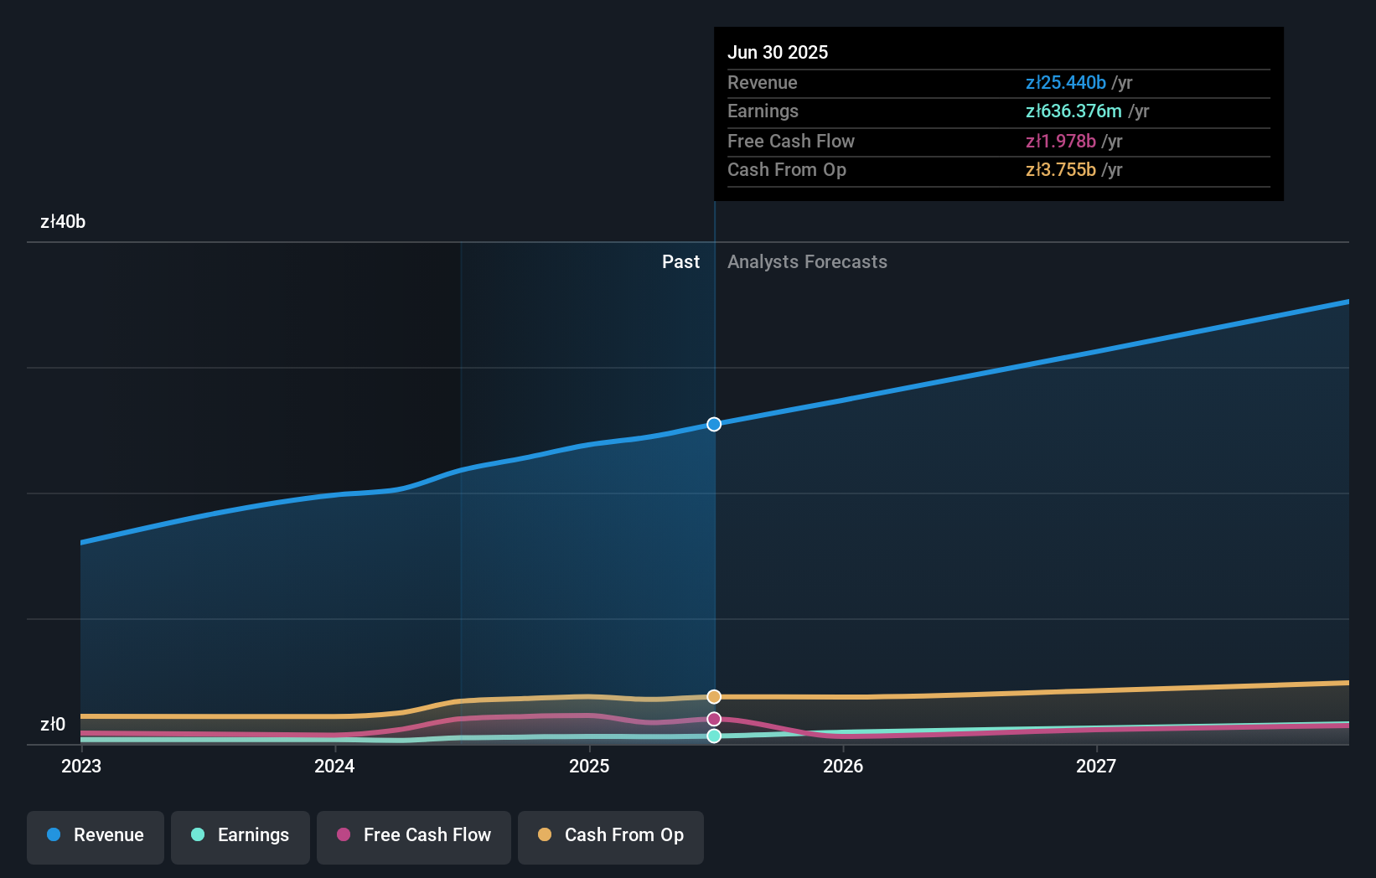Click the Earnings value zł636.376m in tooltip

[x=1073, y=111]
